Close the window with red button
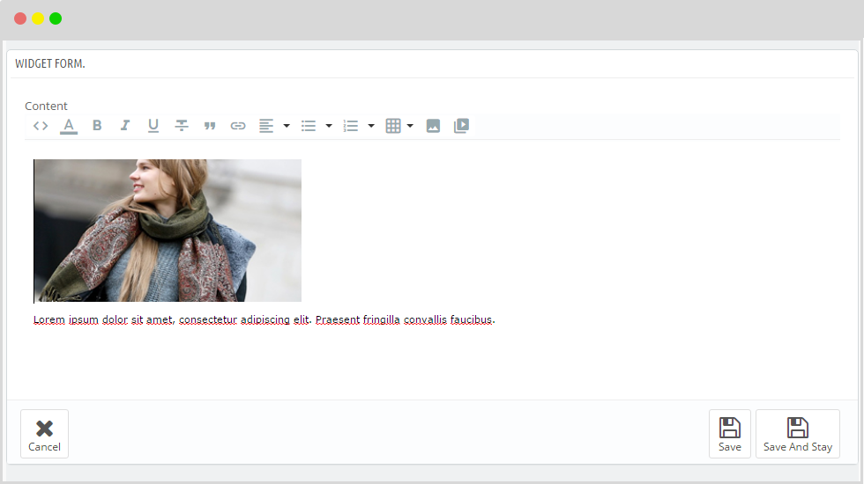 click(20, 18)
